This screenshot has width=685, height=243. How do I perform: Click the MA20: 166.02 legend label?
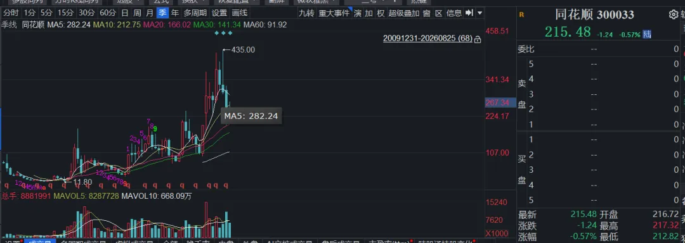tap(167, 25)
